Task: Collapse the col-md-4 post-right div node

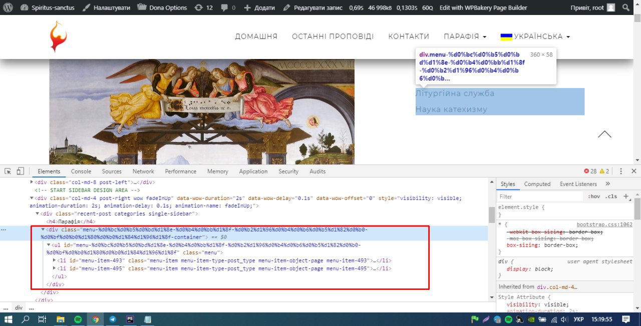Action: tap(32, 198)
